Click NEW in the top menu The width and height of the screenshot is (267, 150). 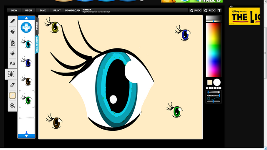click(x=14, y=10)
